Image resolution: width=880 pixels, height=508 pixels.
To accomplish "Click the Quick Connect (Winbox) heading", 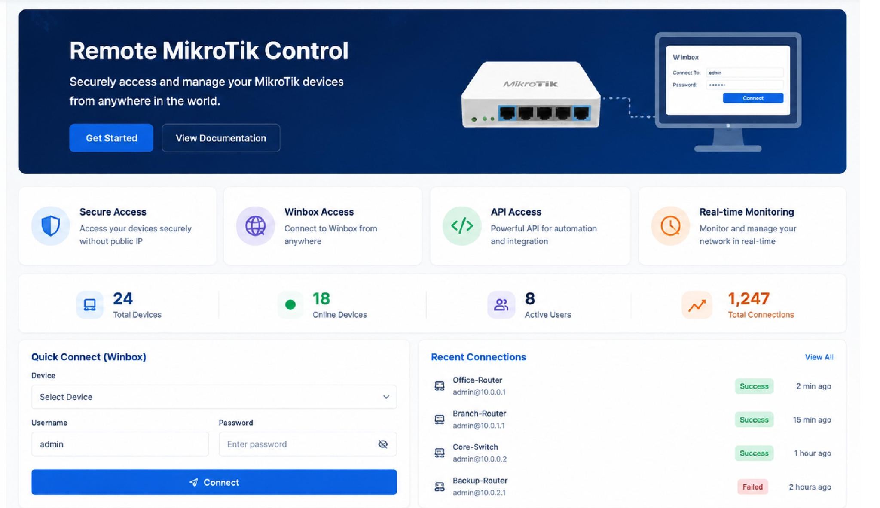I will point(89,357).
